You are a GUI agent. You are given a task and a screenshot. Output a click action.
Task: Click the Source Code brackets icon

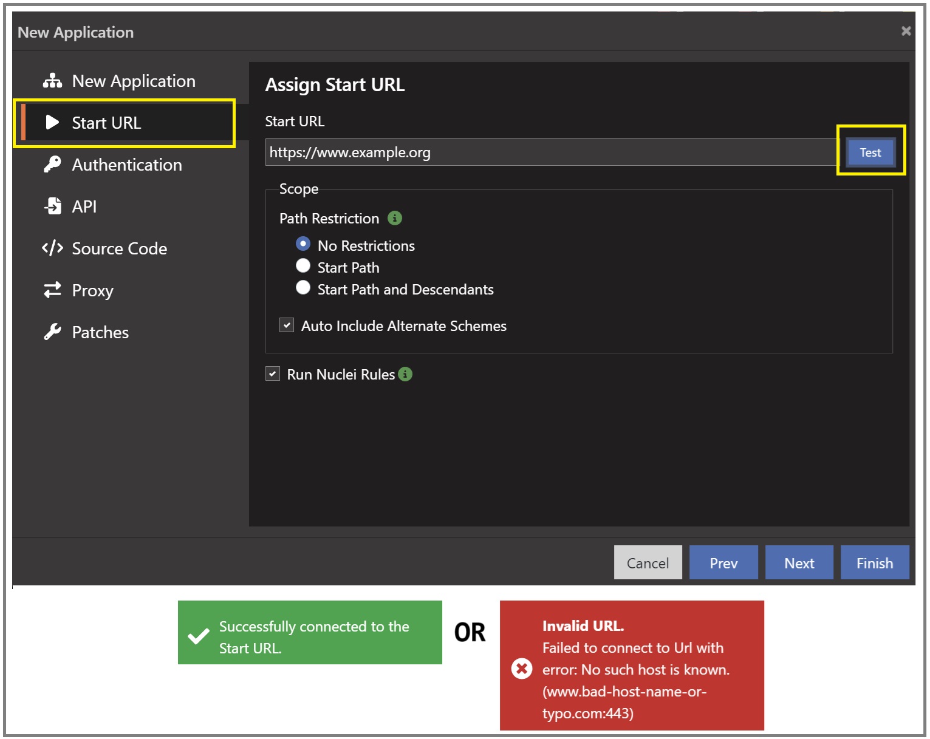(x=52, y=248)
